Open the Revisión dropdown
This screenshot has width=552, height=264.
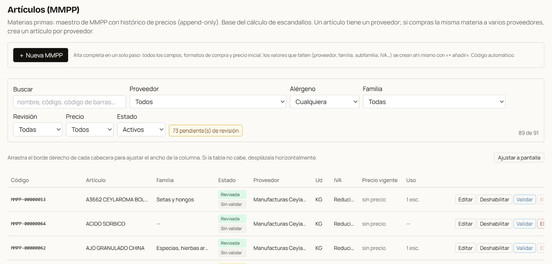[38, 130]
